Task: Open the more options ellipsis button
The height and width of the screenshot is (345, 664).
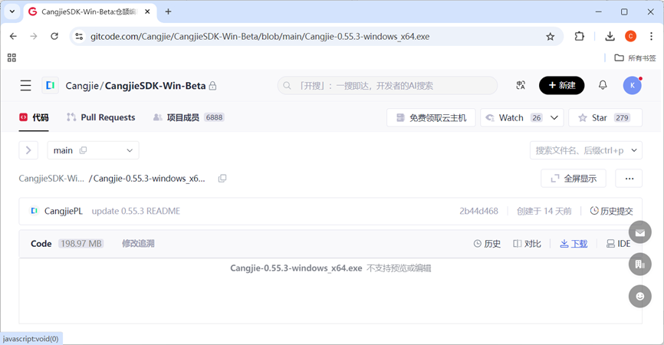Action: 629,179
